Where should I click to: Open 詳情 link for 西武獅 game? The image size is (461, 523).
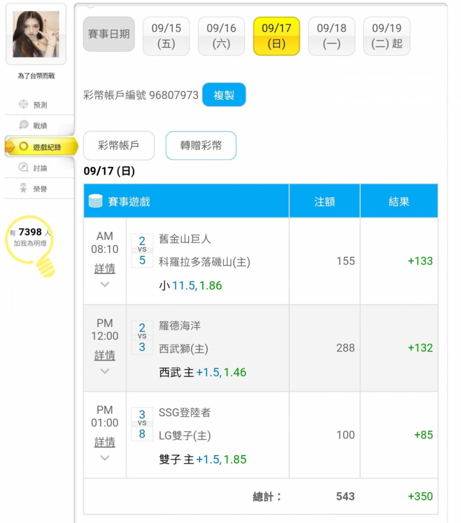(105, 356)
